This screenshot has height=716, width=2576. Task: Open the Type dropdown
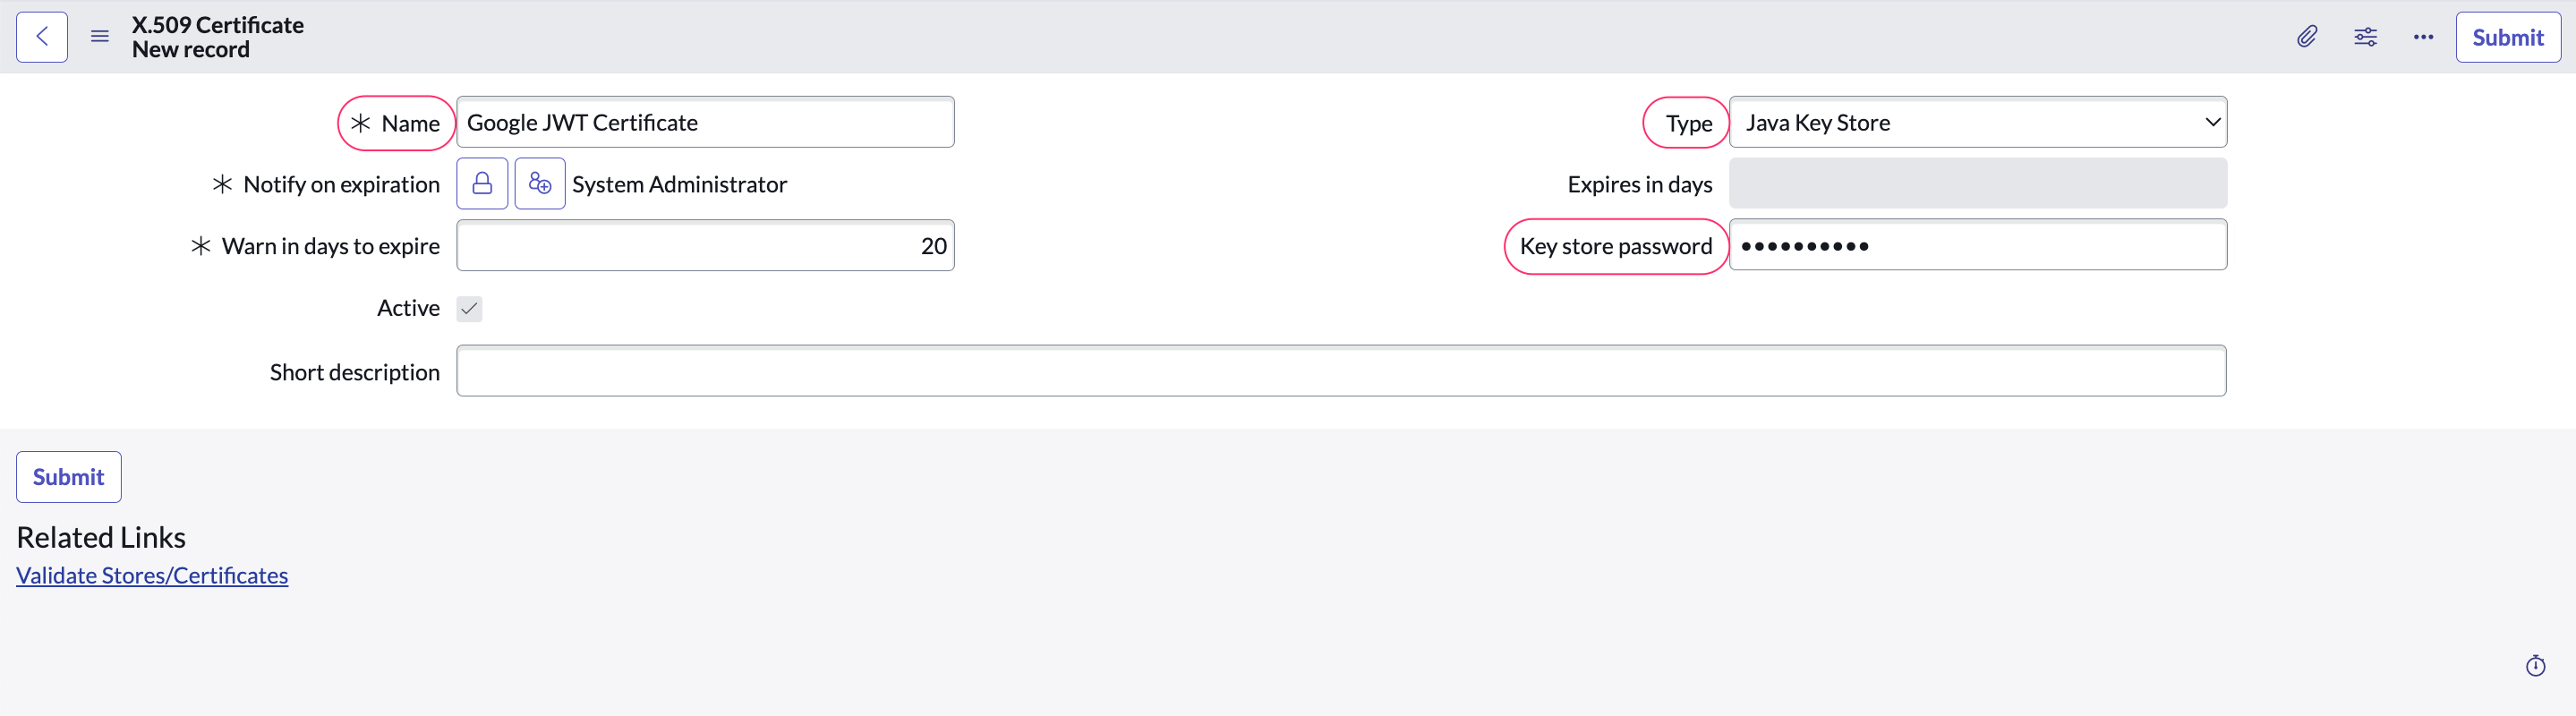click(x=1978, y=122)
